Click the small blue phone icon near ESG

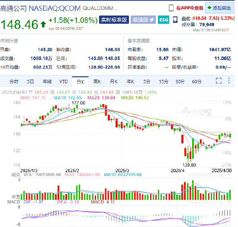175,20
